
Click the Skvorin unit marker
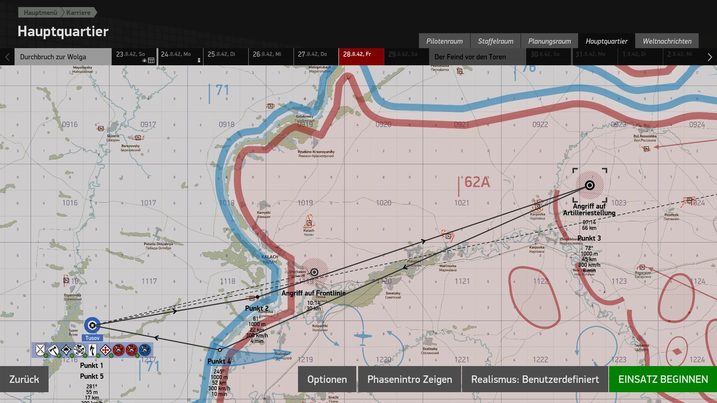click(101, 128)
